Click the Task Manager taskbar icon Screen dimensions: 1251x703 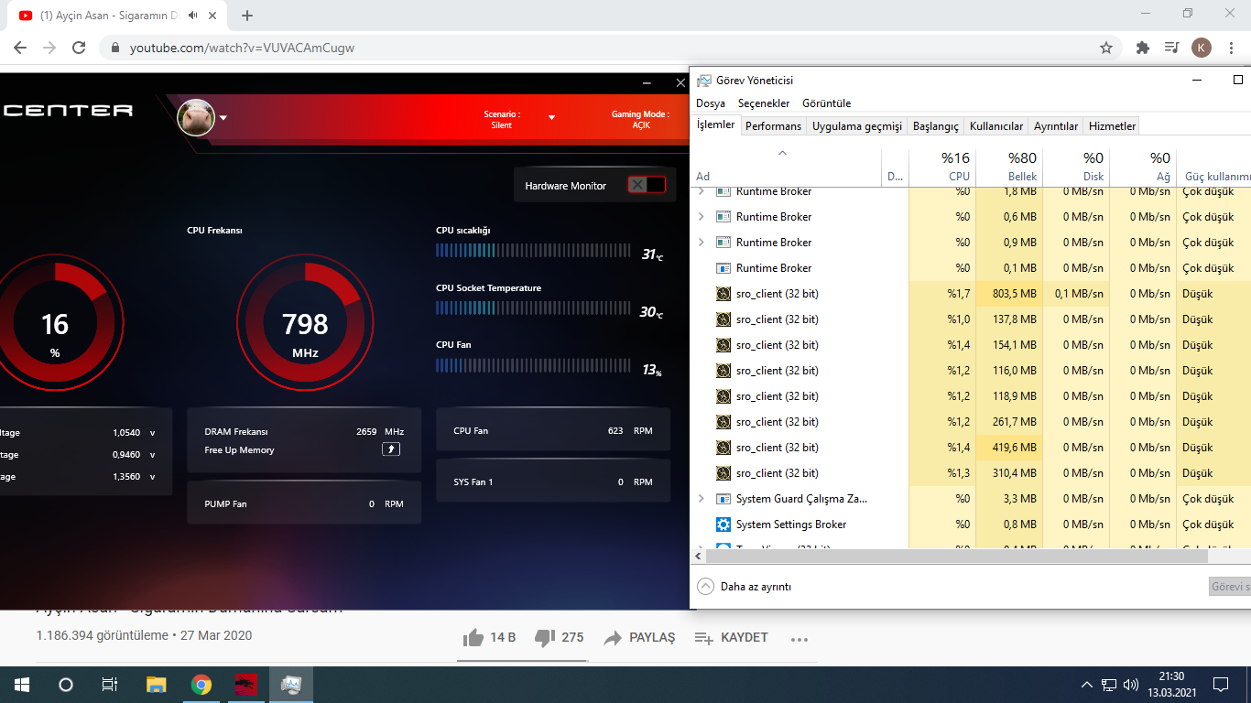click(291, 685)
